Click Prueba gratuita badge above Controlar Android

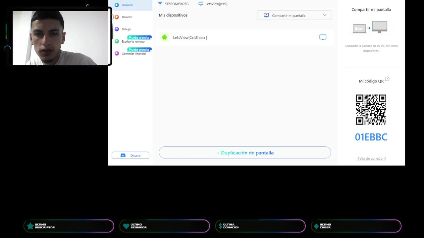(139, 49)
